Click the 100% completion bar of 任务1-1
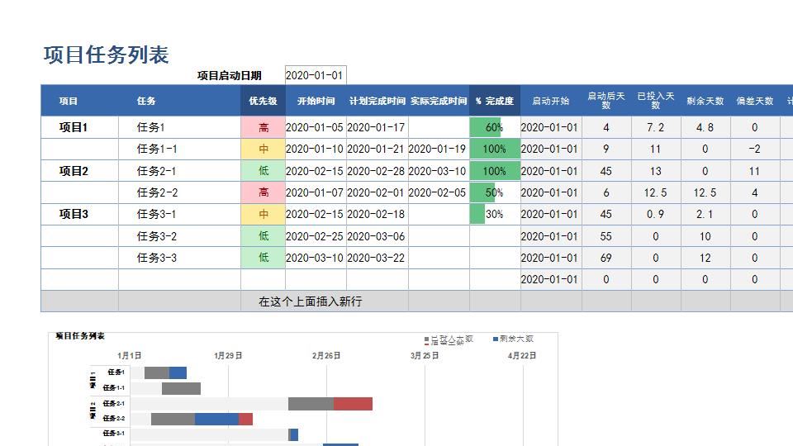Screen dimensions: 793x446 click(x=495, y=149)
